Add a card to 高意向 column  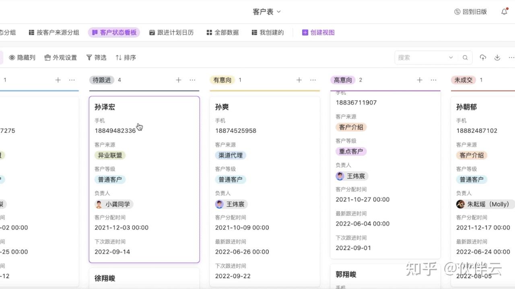420,80
